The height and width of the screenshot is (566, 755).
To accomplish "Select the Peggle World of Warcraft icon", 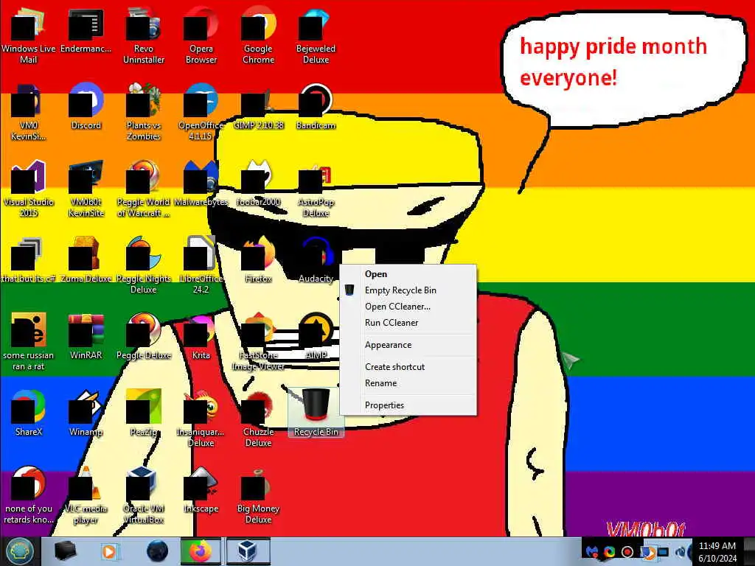I will (x=144, y=188).
